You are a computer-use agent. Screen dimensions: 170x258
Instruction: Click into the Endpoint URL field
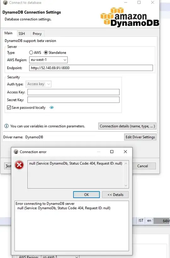point(91,68)
